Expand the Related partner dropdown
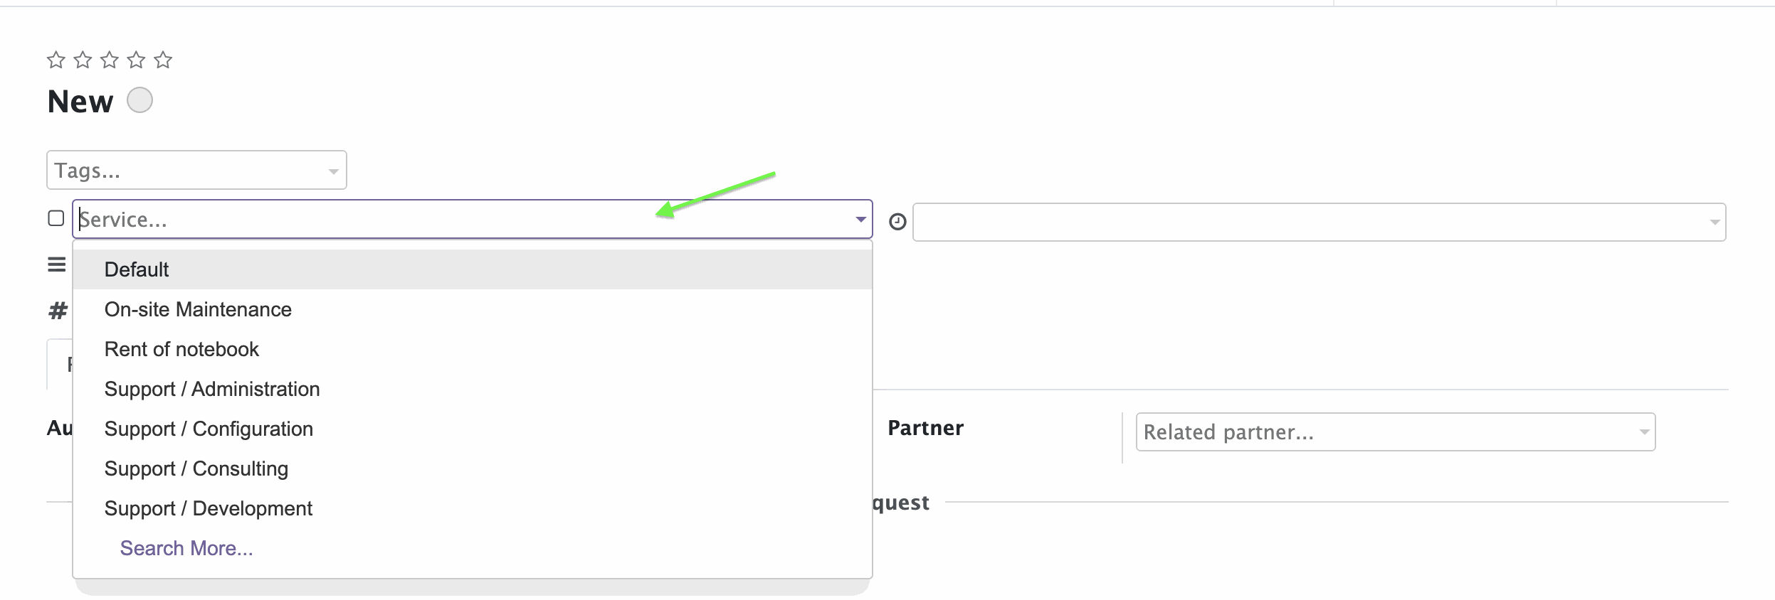The image size is (1775, 600). [x=1644, y=432]
